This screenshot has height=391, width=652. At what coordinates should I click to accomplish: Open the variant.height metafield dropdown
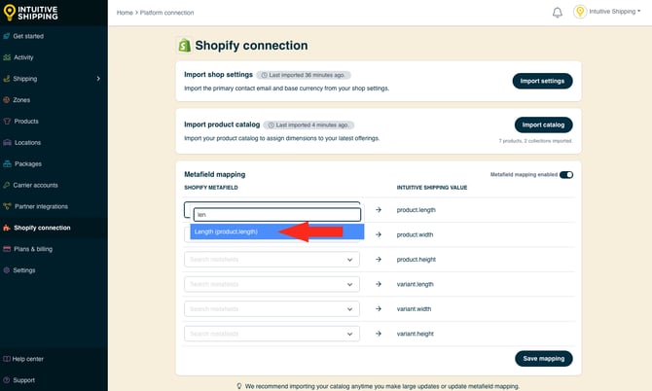pos(272,334)
